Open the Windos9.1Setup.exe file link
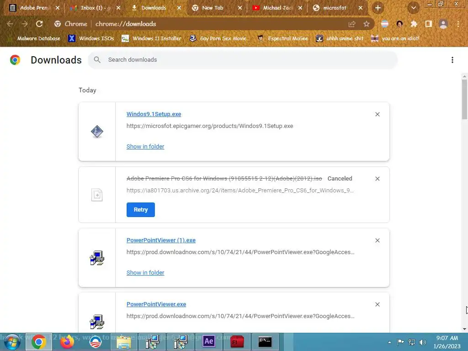This screenshot has height=351, width=468. point(154,114)
